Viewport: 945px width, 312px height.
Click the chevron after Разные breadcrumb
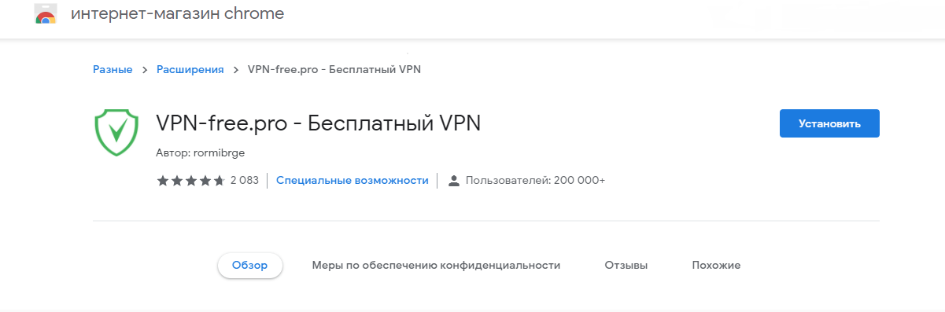[145, 69]
